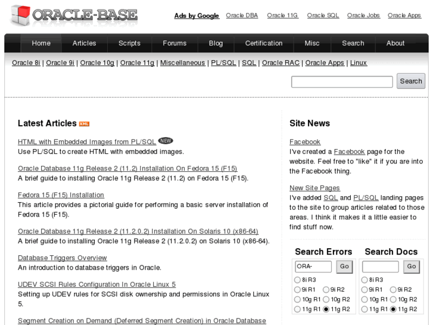The height and width of the screenshot is (325, 433).
Task: Click the ORA- error search field
Action: tap(313, 267)
